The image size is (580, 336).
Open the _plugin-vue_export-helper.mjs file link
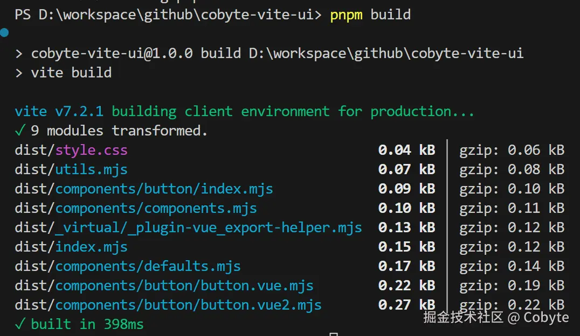click(209, 227)
